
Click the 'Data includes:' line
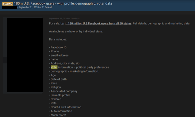coord(58,39)
